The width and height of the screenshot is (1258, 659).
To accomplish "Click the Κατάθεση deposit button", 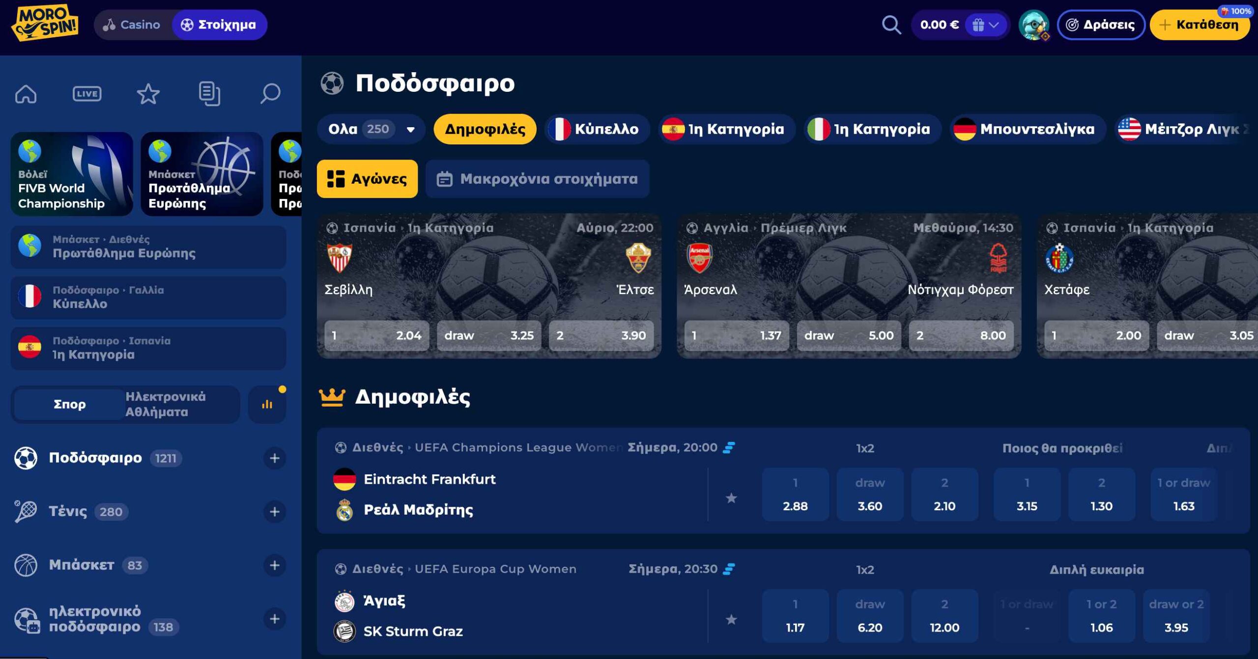I will (1199, 25).
